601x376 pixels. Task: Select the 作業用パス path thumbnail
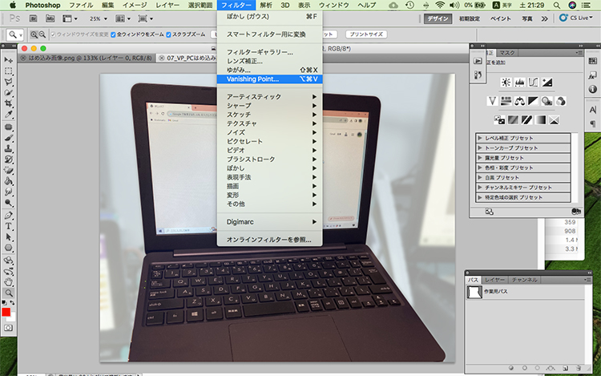pyautogui.click(x=474, y=292)
